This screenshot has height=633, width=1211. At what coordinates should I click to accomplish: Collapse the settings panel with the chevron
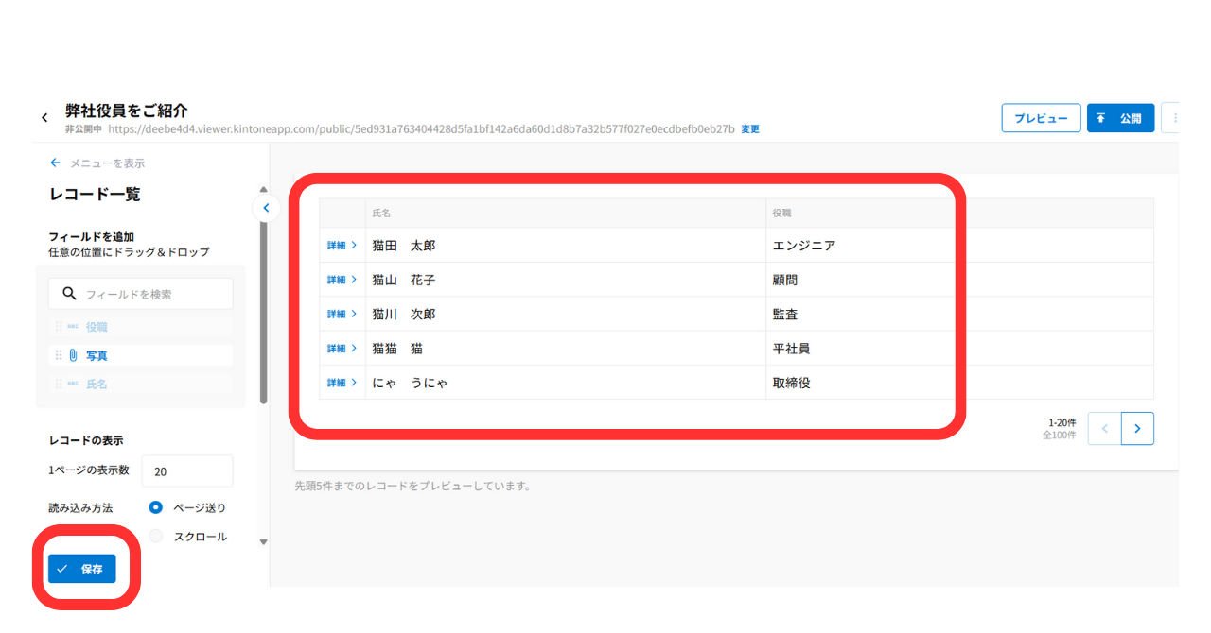(x=266, y=208)
